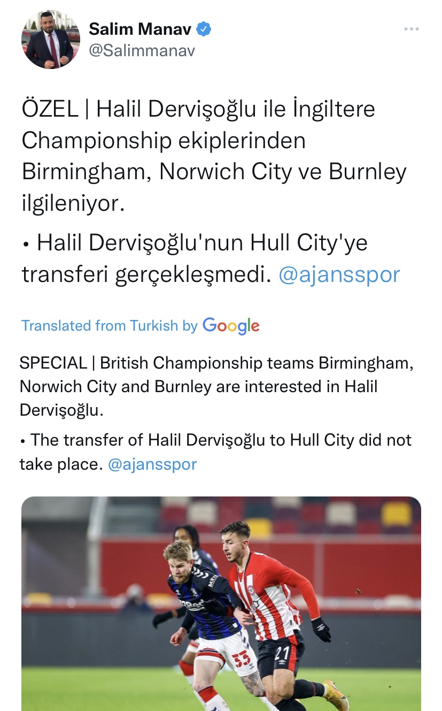Open Salim Manav's profile picture

(50, 40)
